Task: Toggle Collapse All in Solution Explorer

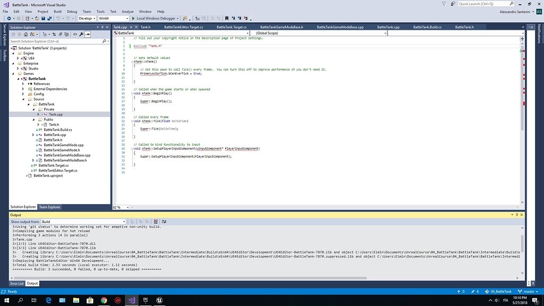Action: pyautogui.click(x=67, y=34)
